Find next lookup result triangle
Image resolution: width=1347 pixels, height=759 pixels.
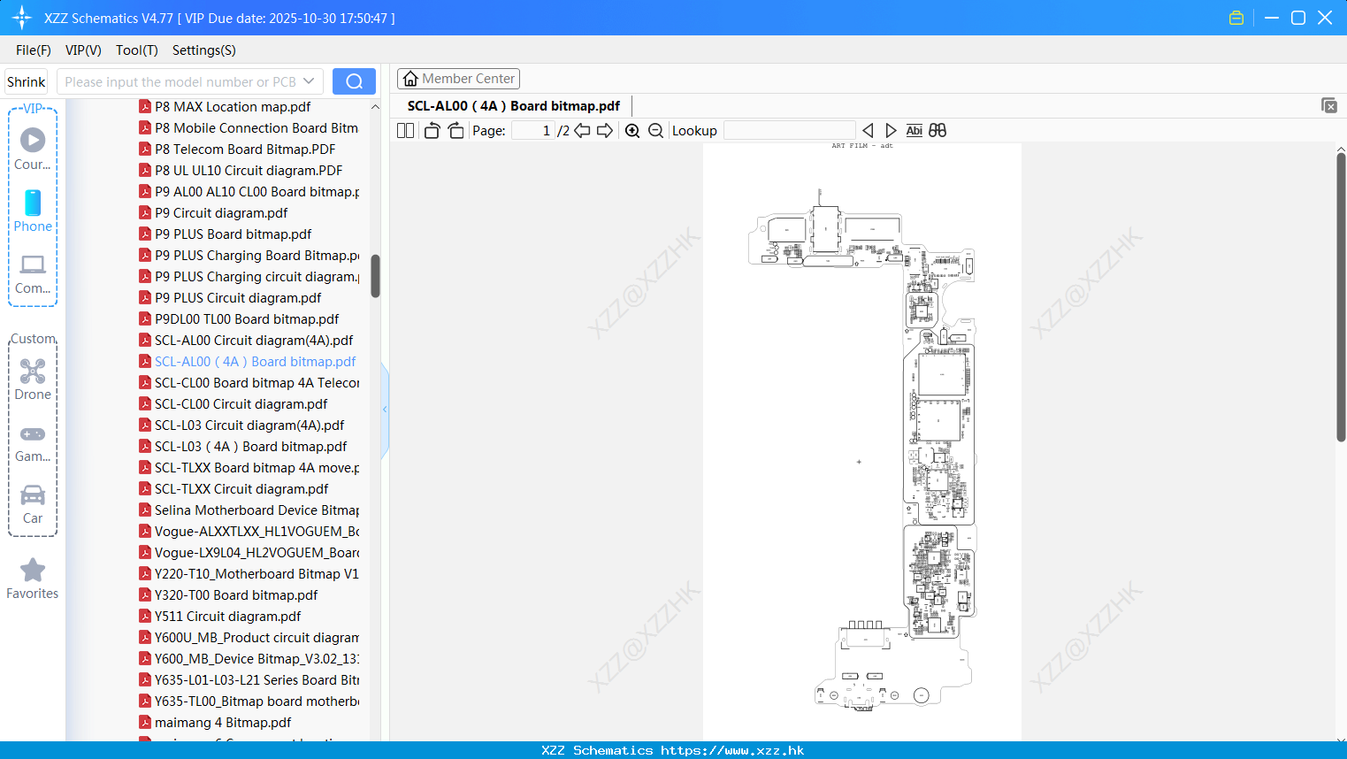(891, 131)
